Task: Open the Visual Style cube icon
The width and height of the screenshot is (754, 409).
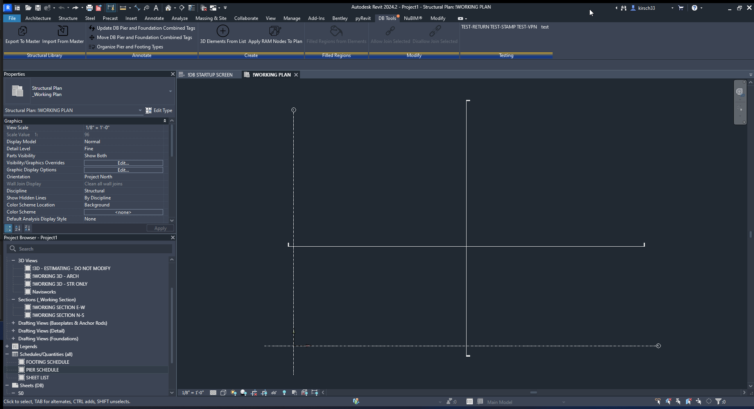Action: coord(223,393)
